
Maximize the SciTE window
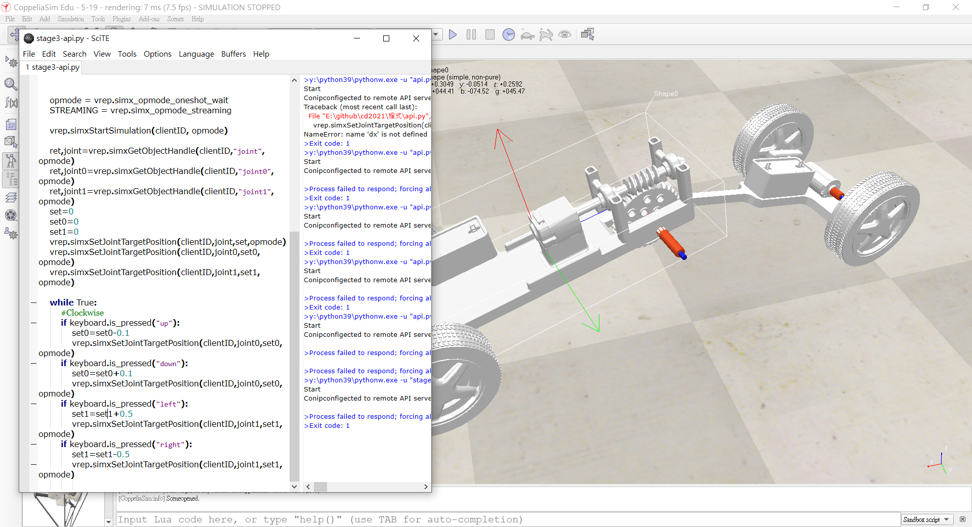tap(386, 38)
